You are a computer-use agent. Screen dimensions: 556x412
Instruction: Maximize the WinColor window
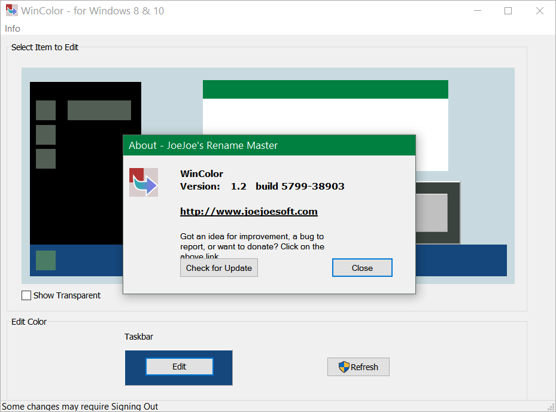tap(508, 11)
